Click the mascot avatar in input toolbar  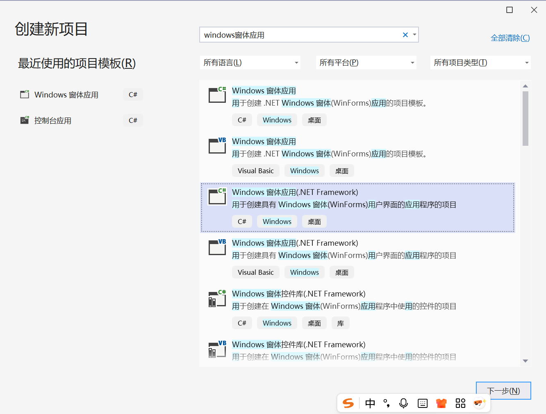point(479,403)
